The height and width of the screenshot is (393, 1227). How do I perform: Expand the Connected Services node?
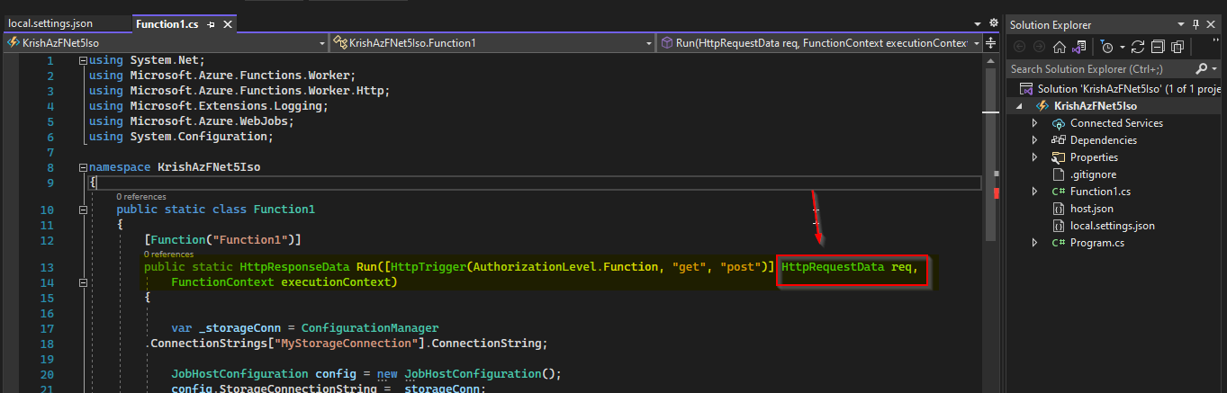[1034, 123]
